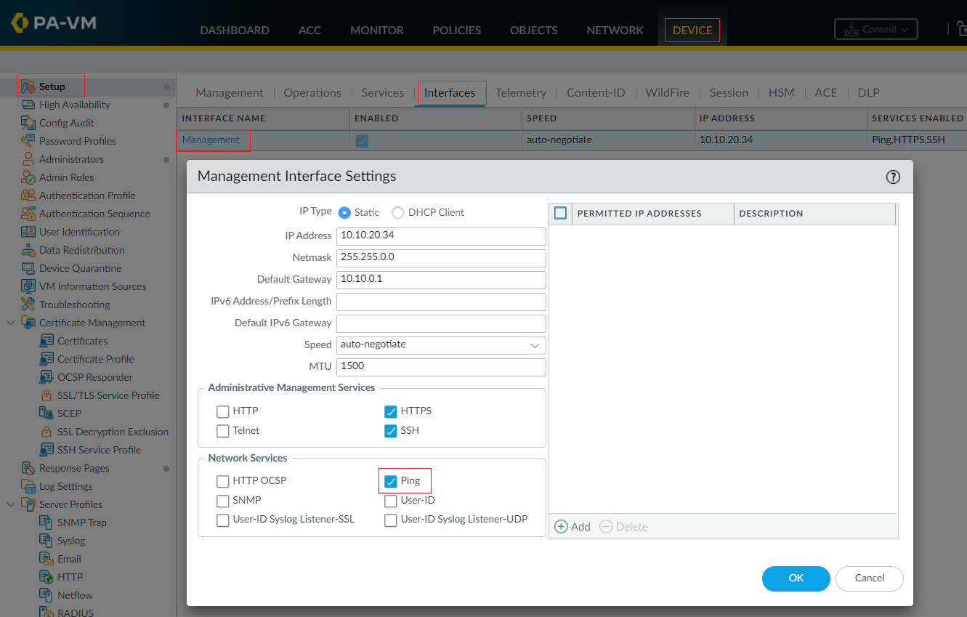Enable the HTTP administrative management service
967x617 pixels.
222,411
